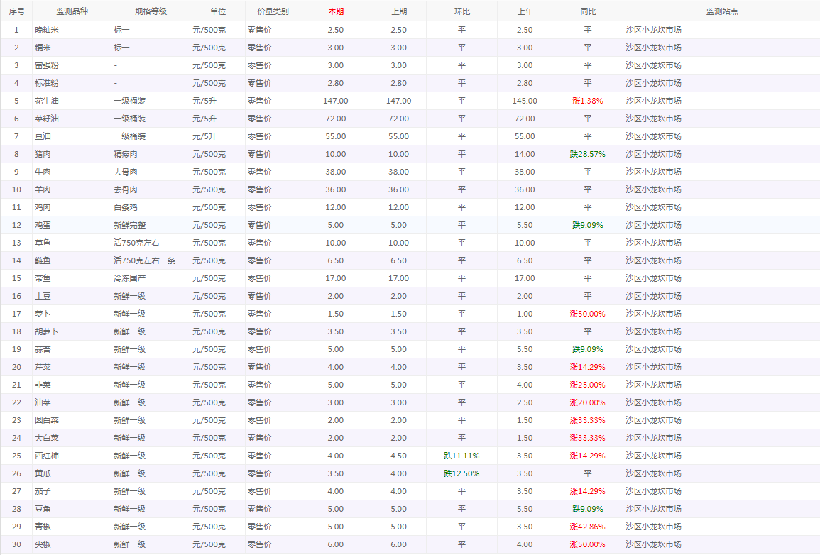Screen dimensions: 820x555
Task: Click the 跌28.57% value in 猪肉 row
Action: (587, 154)
